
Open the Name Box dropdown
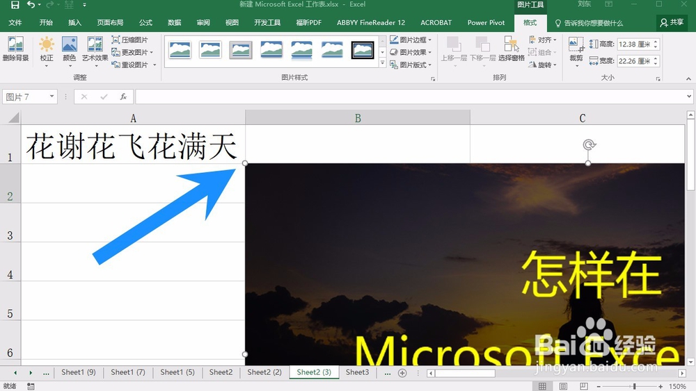(x=52, y=97)
